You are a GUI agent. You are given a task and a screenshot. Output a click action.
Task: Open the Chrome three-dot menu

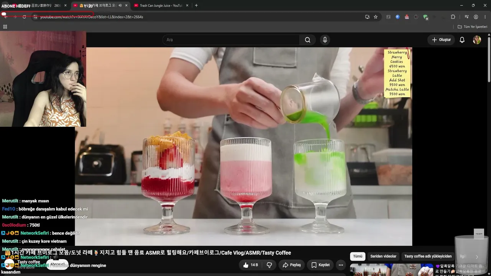(x=484, y=17)
